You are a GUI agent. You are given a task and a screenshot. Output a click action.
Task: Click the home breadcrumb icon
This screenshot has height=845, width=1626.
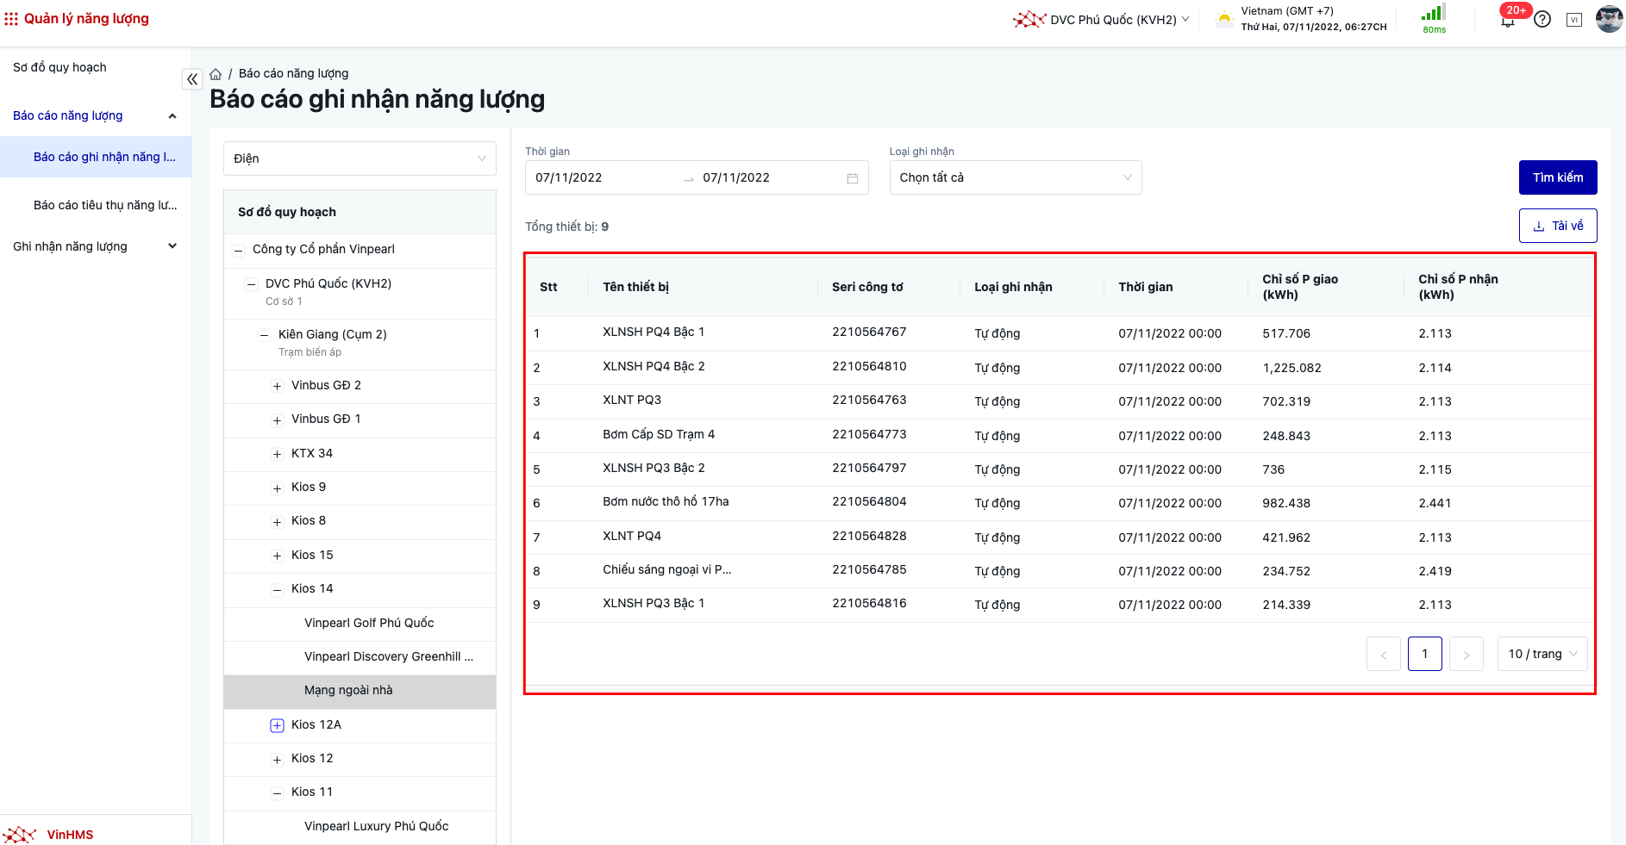pos(216,74)
